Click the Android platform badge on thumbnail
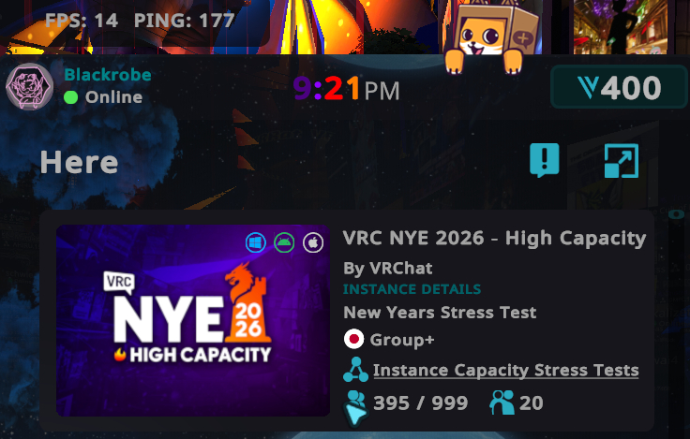This screenshot has height=439, width=690. pos(284,242)
